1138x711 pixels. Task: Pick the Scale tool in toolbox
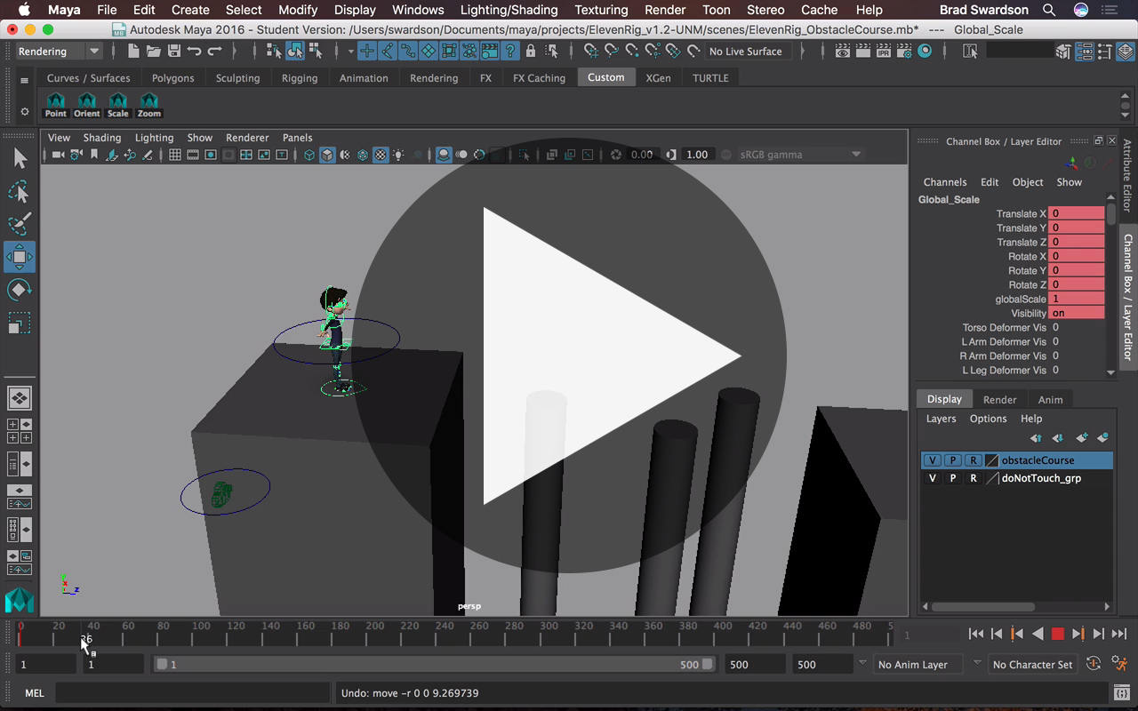tap(20, 323)
